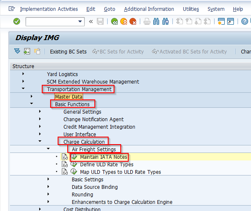
Task: Expand the Basic Settings node
Action: tap(48, 179)
